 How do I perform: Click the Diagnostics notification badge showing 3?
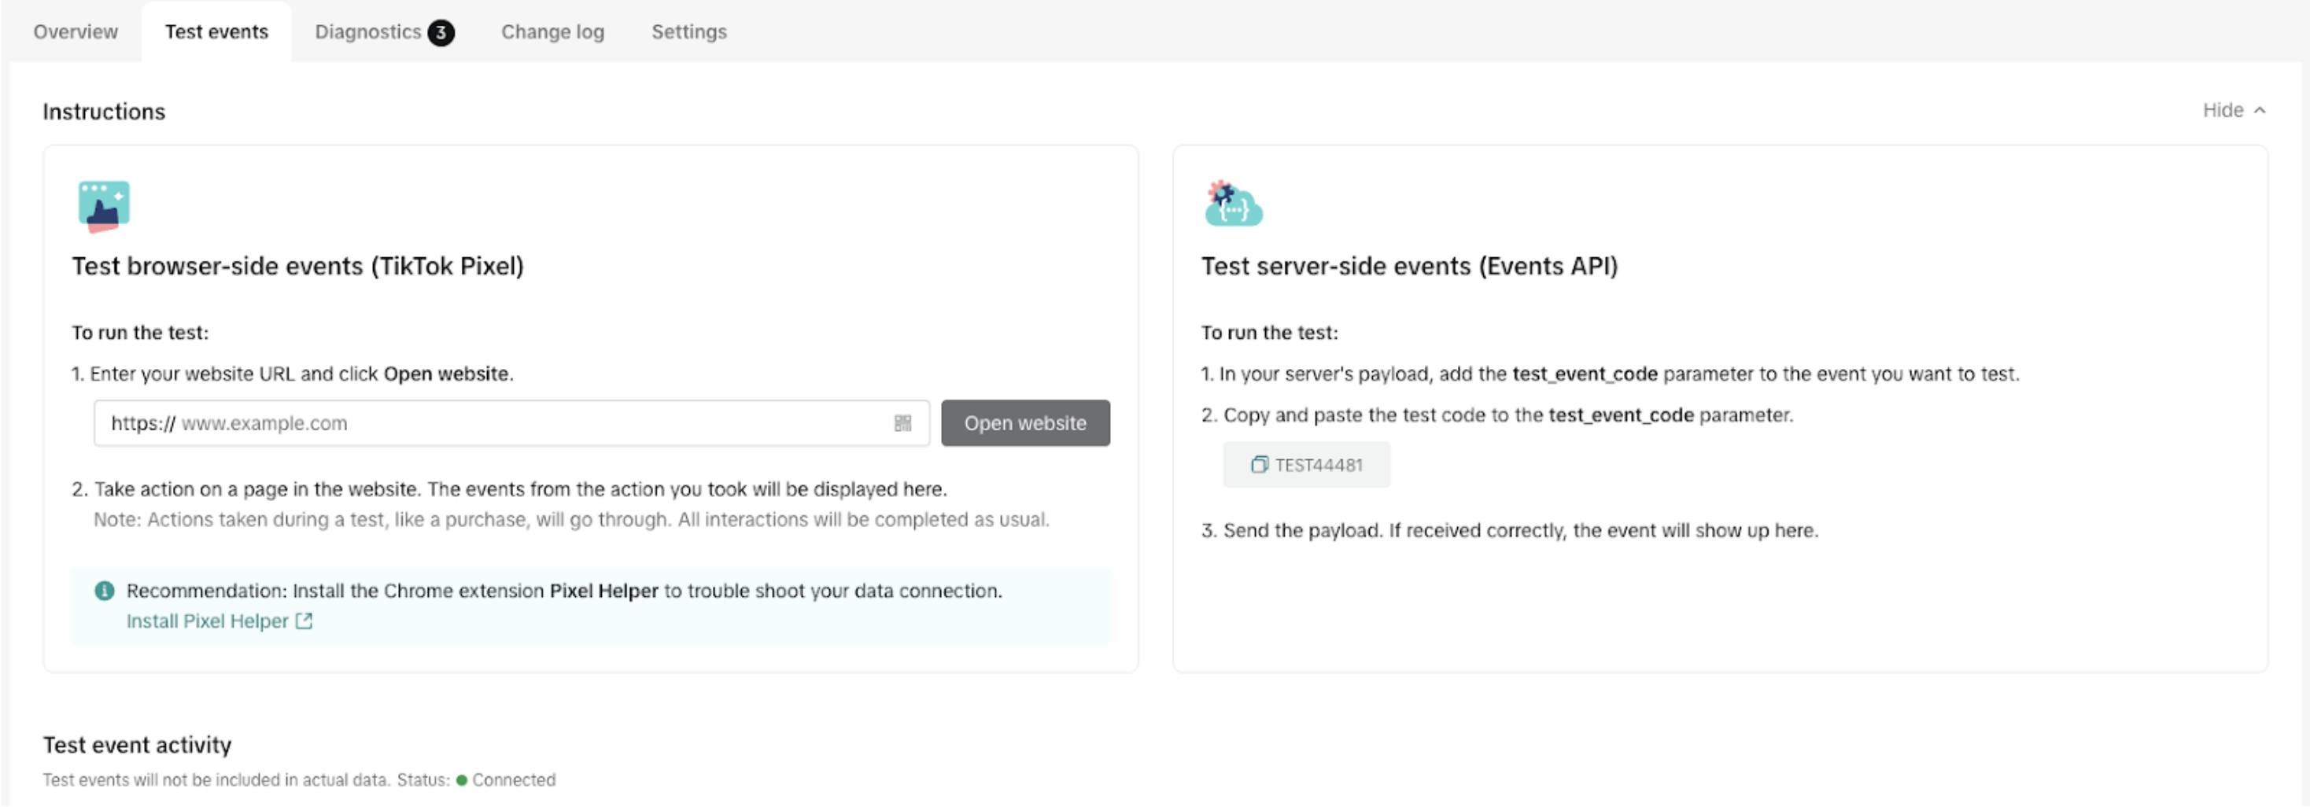441,31
